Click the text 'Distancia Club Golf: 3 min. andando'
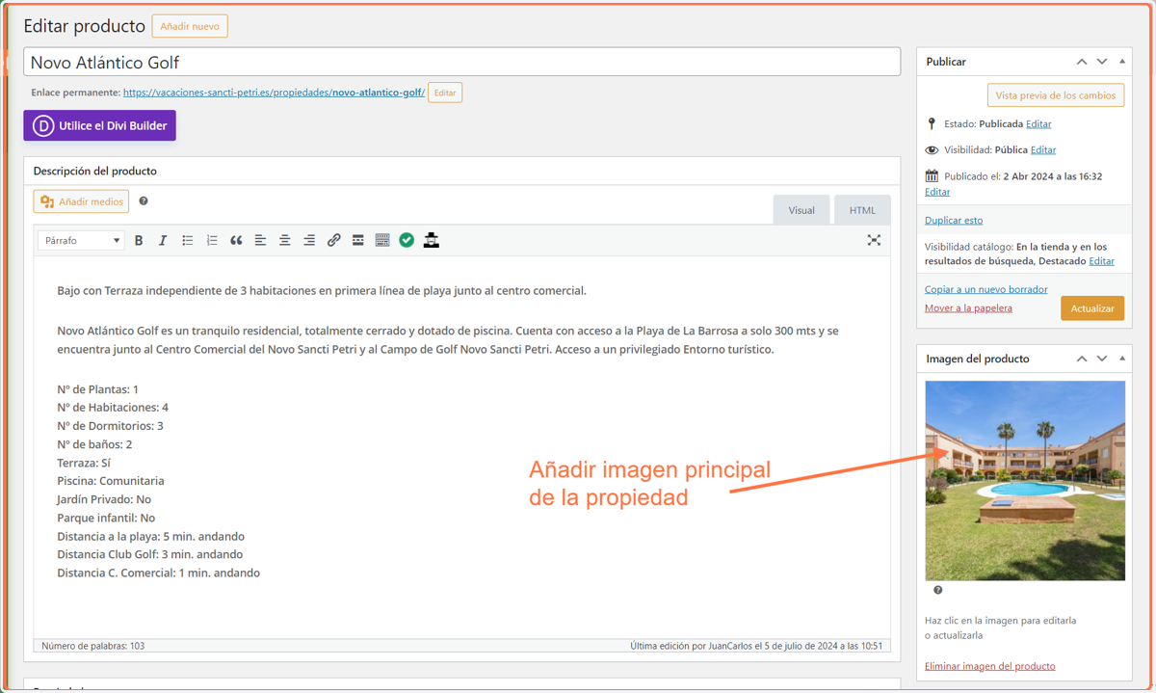This screenshot has height=693, width=1156. coord(150,554)
